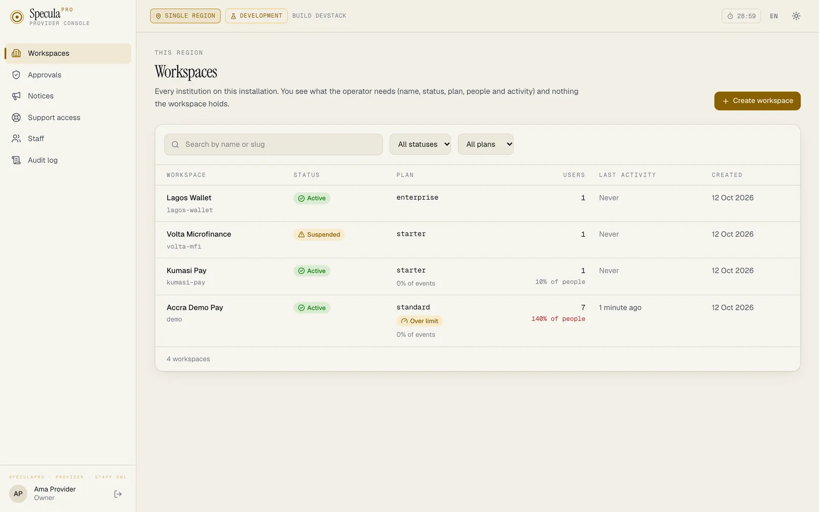Click the Create workspace button

click(757, 101)
